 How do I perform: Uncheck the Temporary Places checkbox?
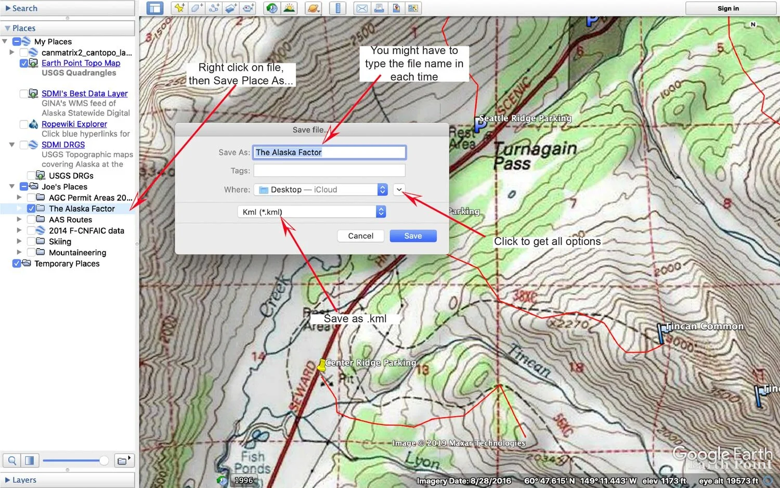[17, 264]
